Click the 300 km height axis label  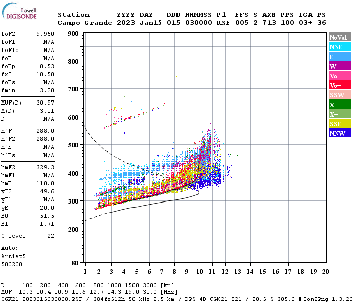tap(73, 201)
